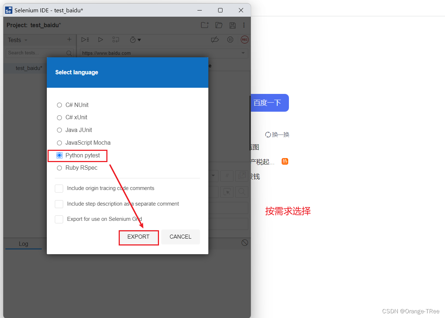Run all tests icon
The width and height of the screenshot is (445, 318).
point(85,40)
